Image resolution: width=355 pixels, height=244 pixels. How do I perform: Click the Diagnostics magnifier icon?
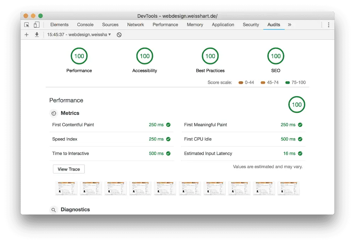[x=54, y=210]
